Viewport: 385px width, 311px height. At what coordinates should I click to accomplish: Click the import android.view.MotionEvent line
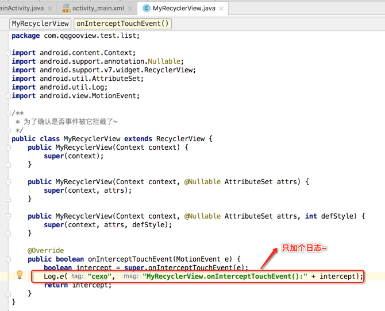76,96
